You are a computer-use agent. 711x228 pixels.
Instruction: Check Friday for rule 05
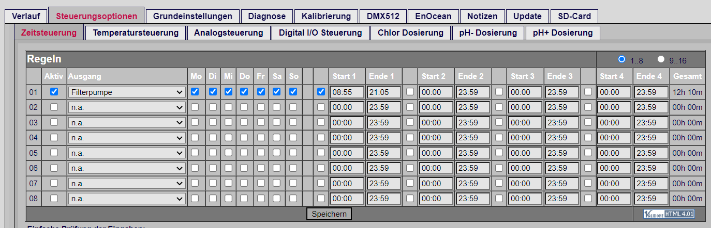tap(261, 153)
